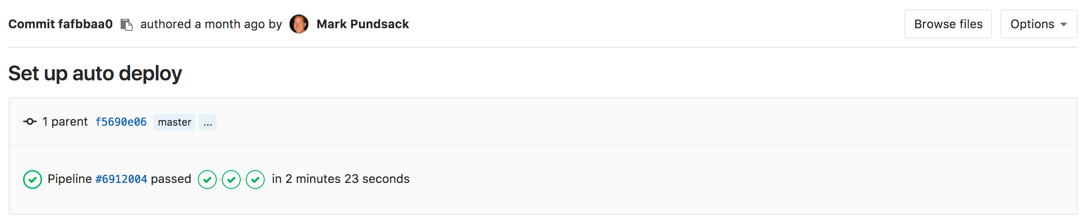
Task: Open Mark Pundsack's profile name link
Action: pos(363,24)
